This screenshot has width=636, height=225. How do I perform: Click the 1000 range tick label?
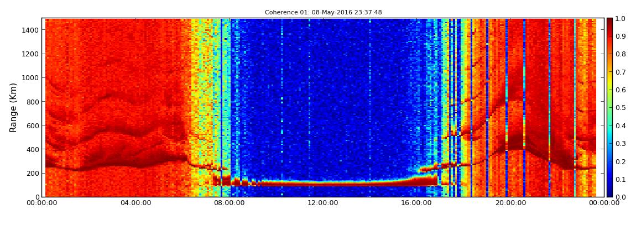pos(31,78)
